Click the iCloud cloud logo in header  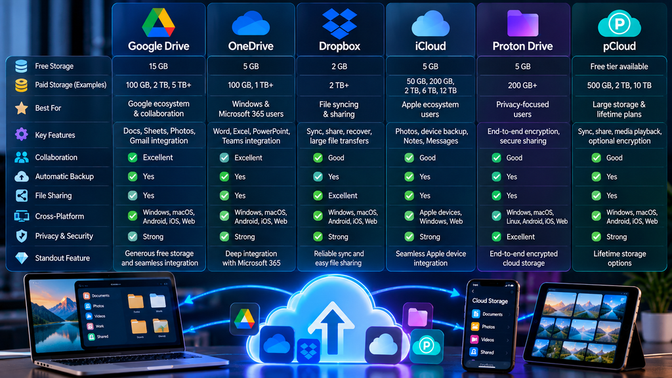pyautogui.click(x=430, y=24)
